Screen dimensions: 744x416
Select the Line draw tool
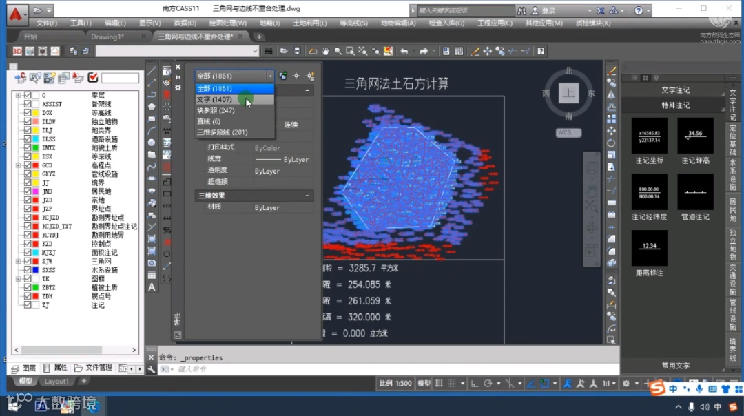(x=152, y=71)
